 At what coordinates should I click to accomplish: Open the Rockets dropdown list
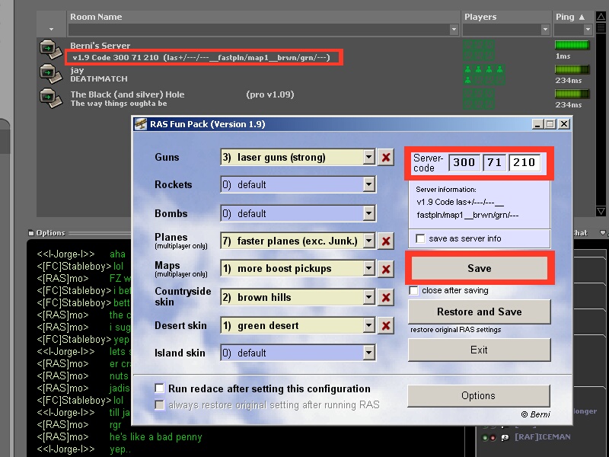tap(369, 184)
